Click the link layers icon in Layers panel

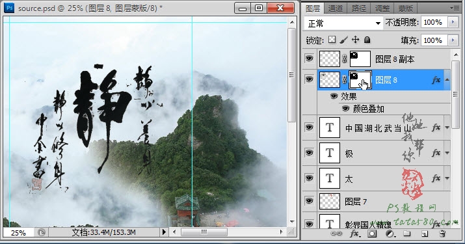click(336, 234)
